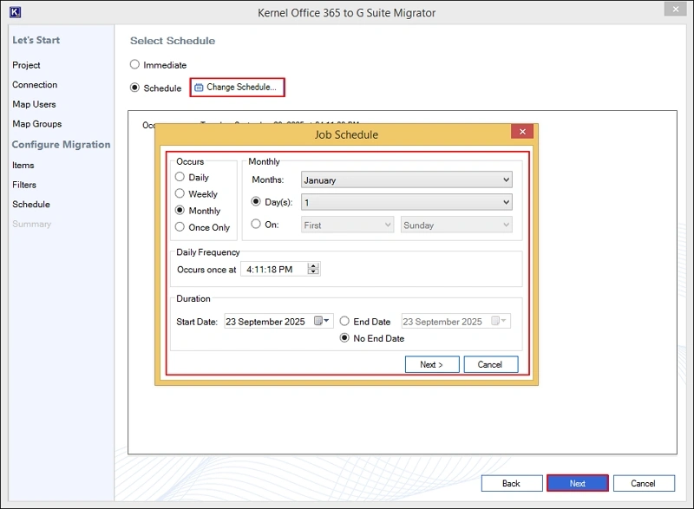
Task: Expand the Day(s) dropdown list
Action: point(406,202)
